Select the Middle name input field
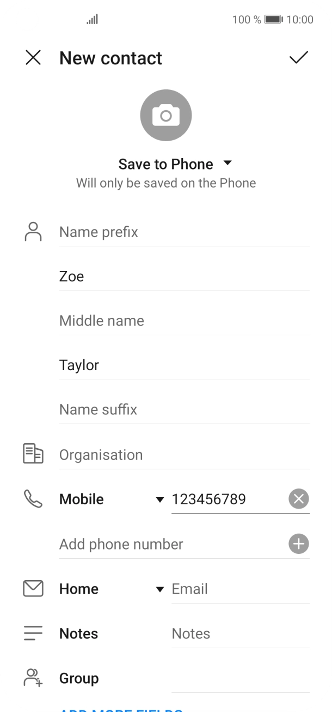The height and width of the screenshot is (712, 332). (163, 321)
